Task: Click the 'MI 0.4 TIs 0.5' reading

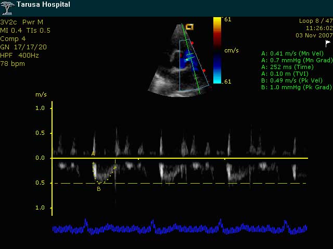Action: point(25,31)
